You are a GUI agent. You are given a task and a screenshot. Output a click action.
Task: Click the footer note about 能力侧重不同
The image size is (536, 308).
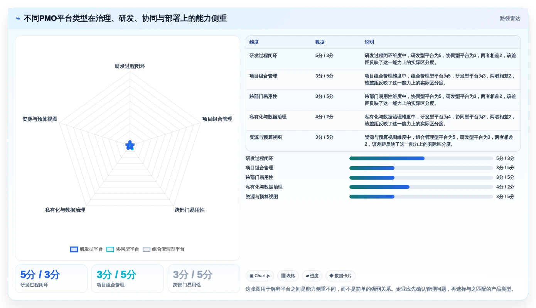pyautogui.click(x=381, y=289)
